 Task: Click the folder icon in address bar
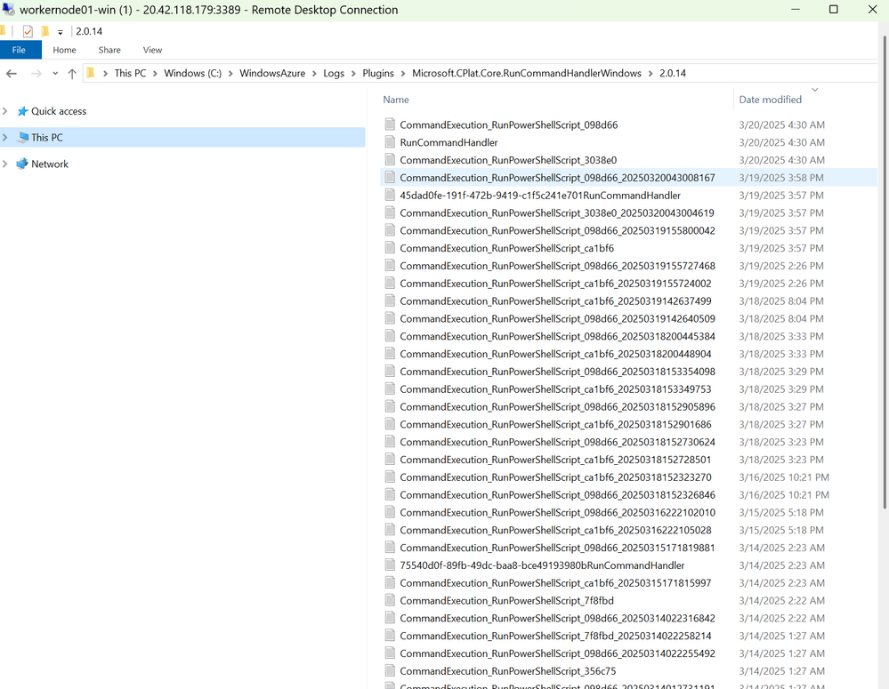point(90,73)
